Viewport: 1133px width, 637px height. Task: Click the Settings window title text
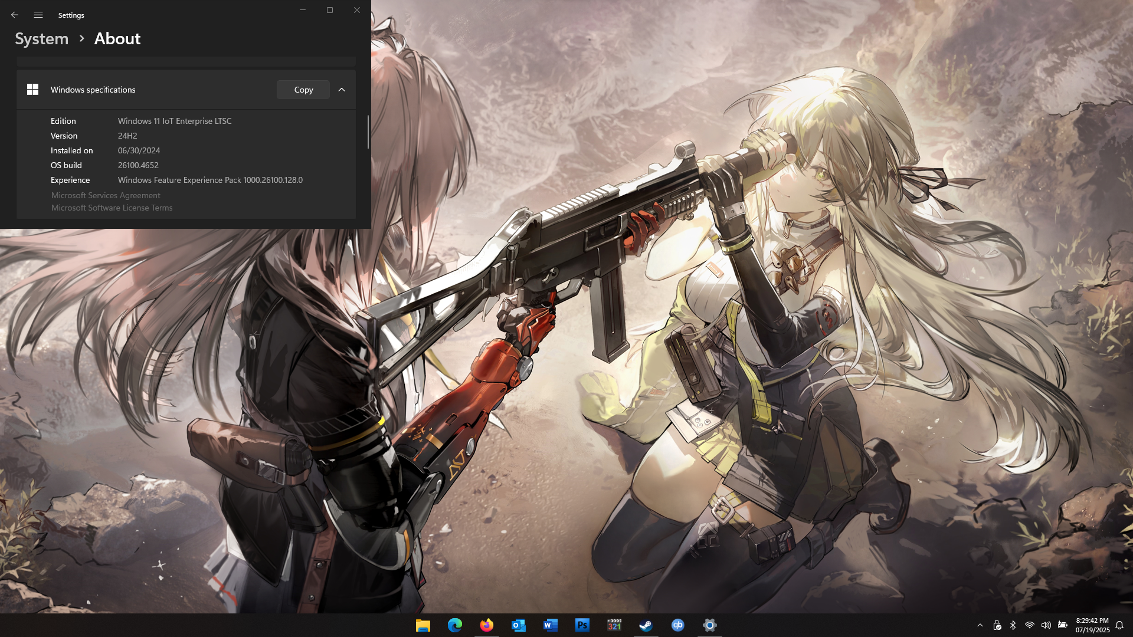(x=71, y=15)
